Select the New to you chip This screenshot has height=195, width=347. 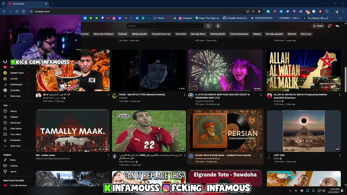(x=306, y=34)
